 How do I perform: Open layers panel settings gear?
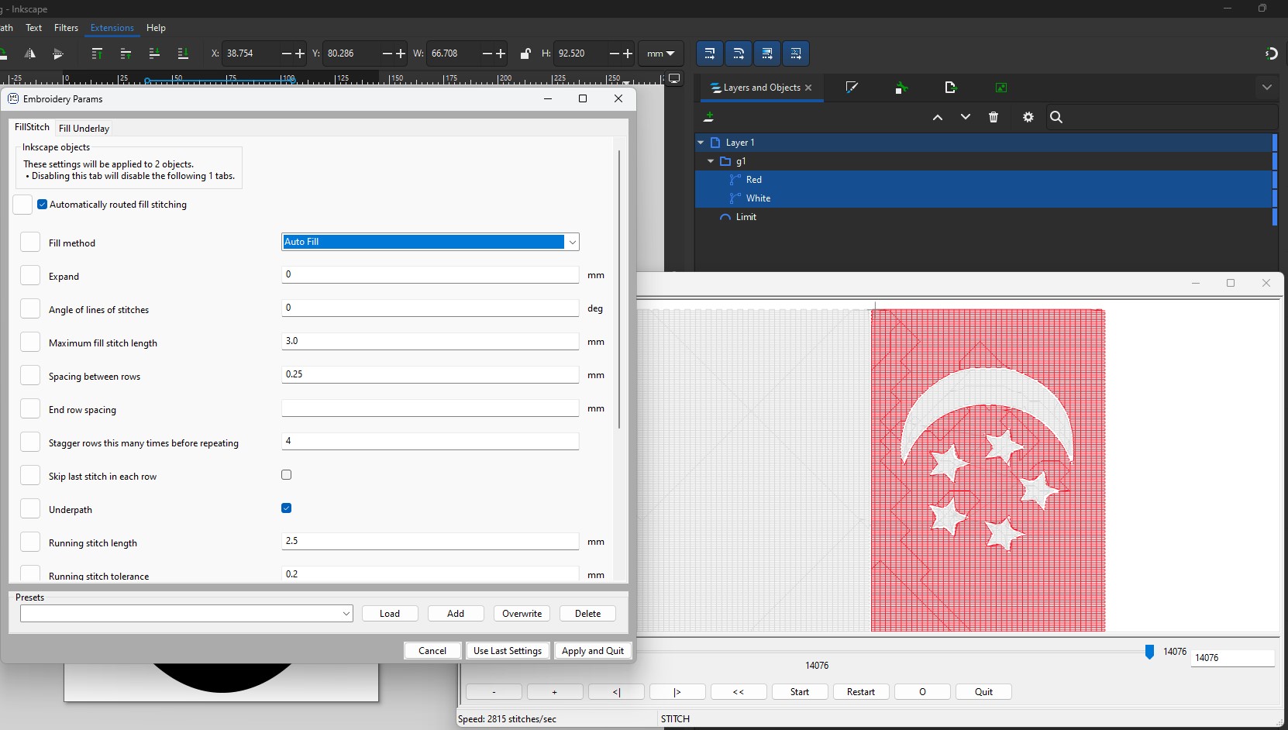point(1028,117)
